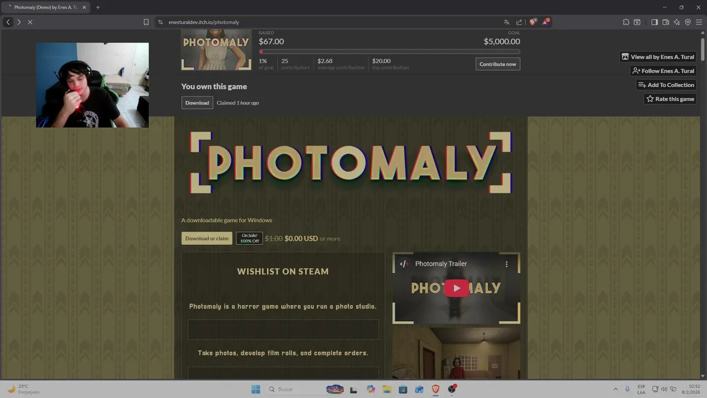
Task: Expand the system tray hidden icons chevron
Action: (615, 389)
